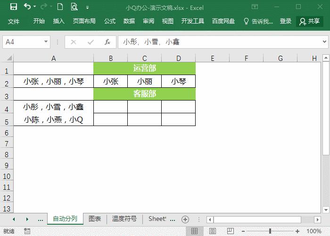Viewport: 330px width, 236px height.
Task: Select column A header
Action: coord(53,58)
